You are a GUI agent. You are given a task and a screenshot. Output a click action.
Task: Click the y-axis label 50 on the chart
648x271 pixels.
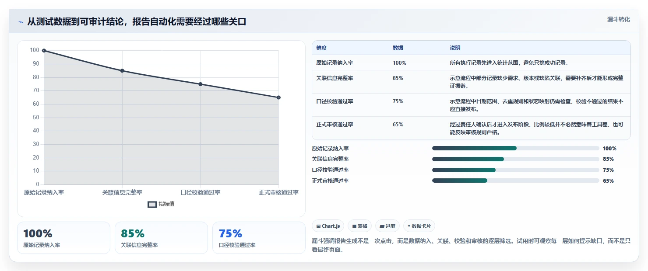(36, 118)
